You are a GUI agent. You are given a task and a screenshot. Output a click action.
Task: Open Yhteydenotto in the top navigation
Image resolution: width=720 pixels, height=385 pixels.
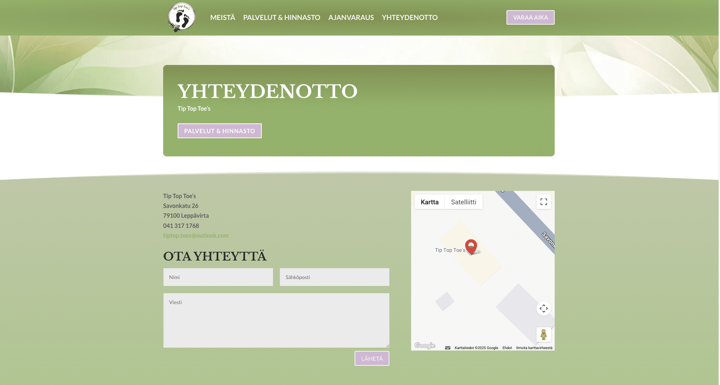pyautogui.click(x=410, y=17)
